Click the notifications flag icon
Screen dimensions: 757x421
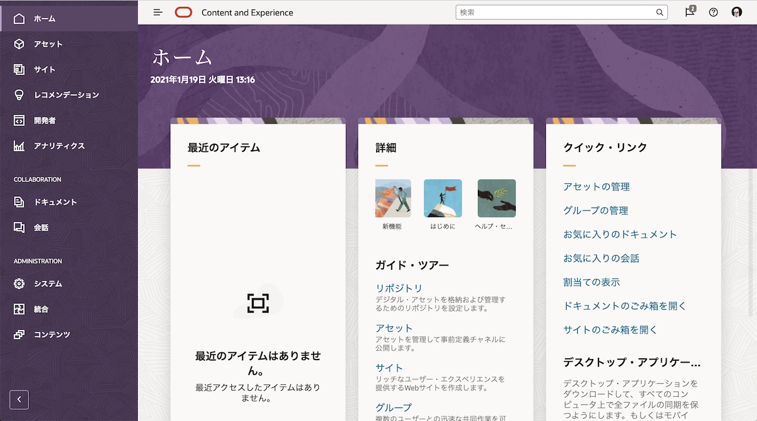(690, 12)
